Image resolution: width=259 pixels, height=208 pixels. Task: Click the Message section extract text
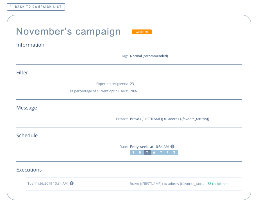point(170,119)
